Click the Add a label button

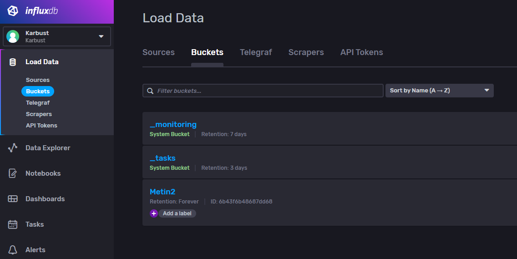[177, 213]
